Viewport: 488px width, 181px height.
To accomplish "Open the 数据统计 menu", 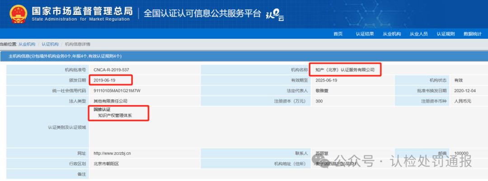I will [x=473, y=34].
